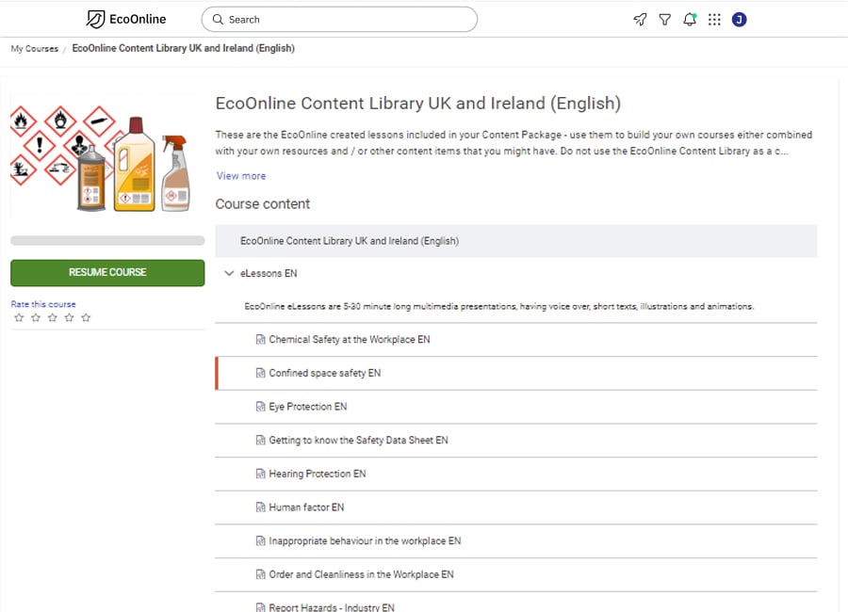Collapse the eLessons EN section

(229, 273)
